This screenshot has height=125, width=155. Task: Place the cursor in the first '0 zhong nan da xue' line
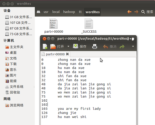click(x=66, y=60)
